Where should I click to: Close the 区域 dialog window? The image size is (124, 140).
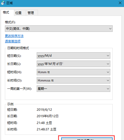(120, 3)
